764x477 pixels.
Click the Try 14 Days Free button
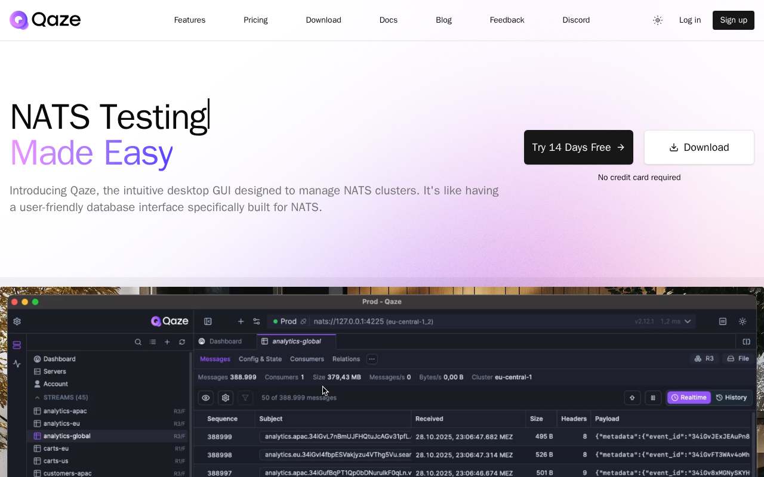point(578,147)
